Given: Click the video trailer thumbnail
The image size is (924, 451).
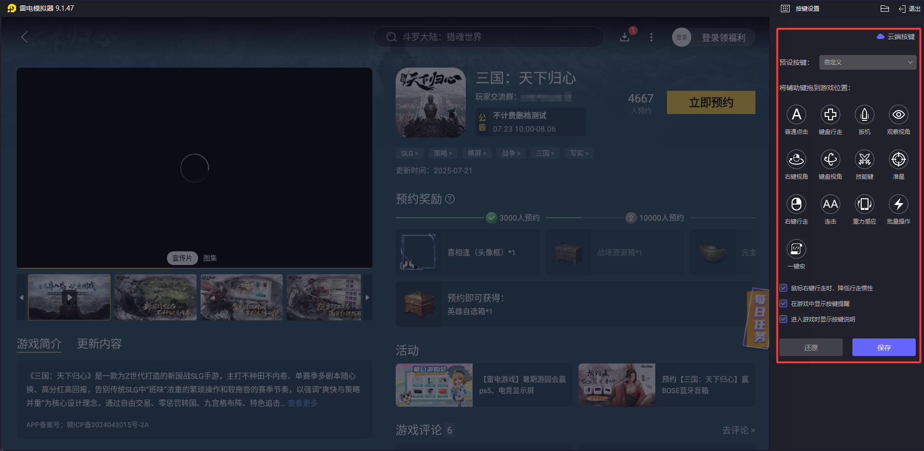Looking at the screenshot, I should tap(69, 297).
